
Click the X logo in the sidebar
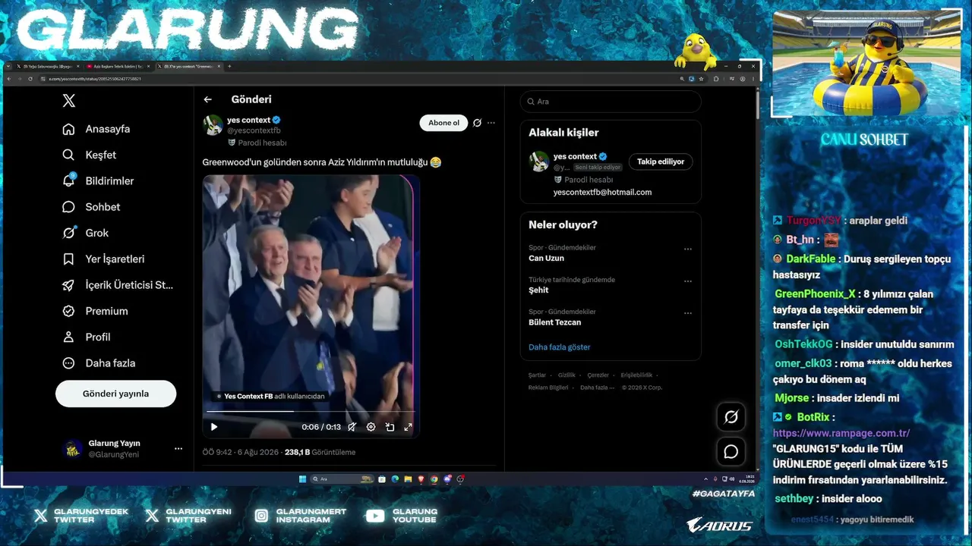coord(69,100)
